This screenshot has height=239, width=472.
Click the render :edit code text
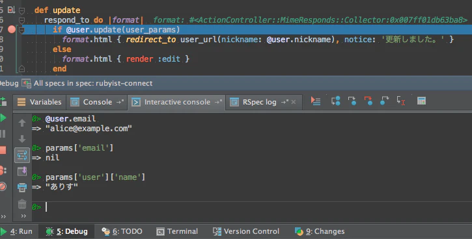click(154, 59)
